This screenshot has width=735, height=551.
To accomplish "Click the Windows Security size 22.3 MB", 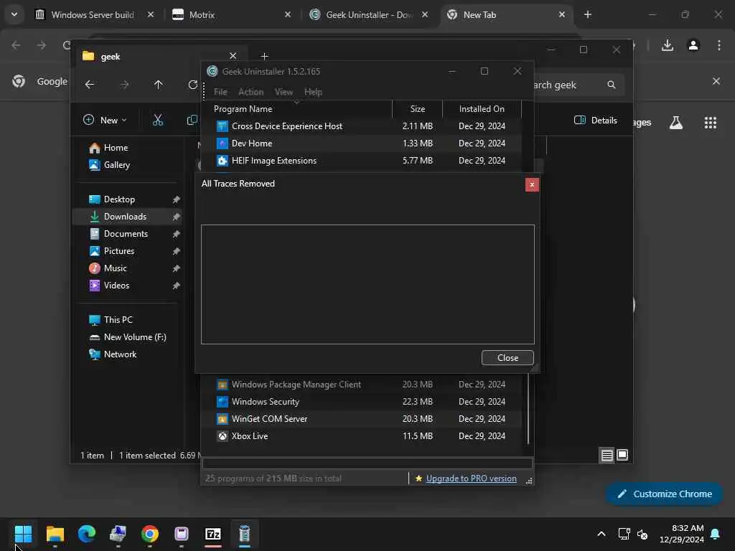I will 417,402.
